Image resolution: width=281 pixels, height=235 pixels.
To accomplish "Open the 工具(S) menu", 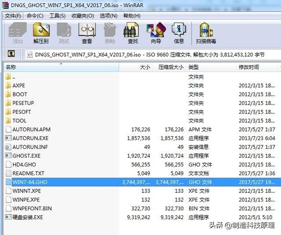I will point(58,16).
